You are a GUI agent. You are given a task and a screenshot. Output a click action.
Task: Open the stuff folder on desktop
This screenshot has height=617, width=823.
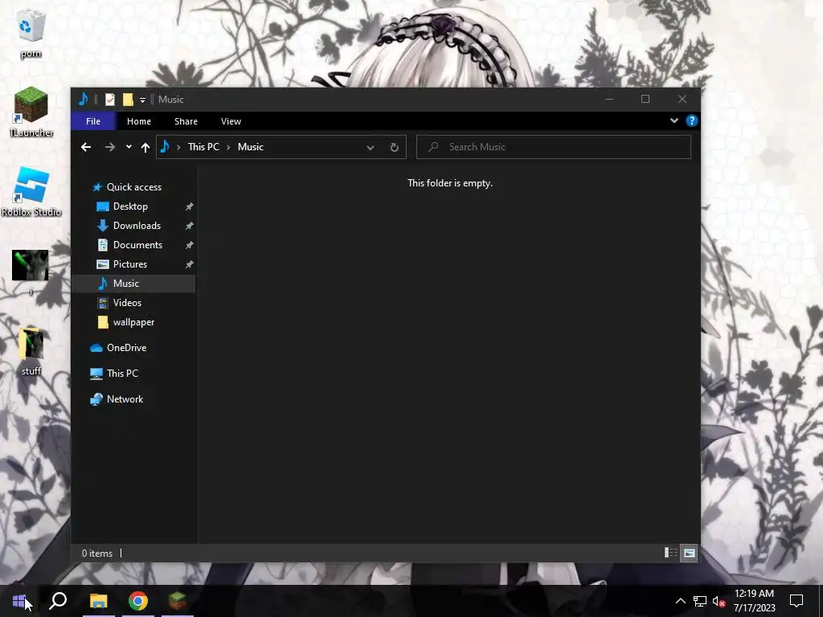pos(31,352)
